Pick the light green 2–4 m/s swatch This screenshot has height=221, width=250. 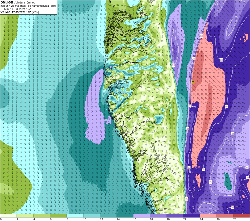point(25,216)
